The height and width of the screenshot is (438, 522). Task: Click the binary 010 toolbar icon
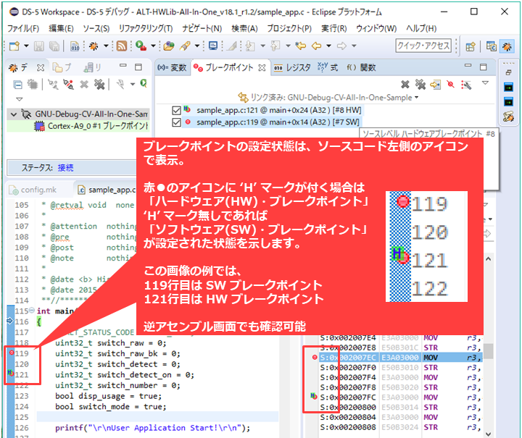(75, 46)
